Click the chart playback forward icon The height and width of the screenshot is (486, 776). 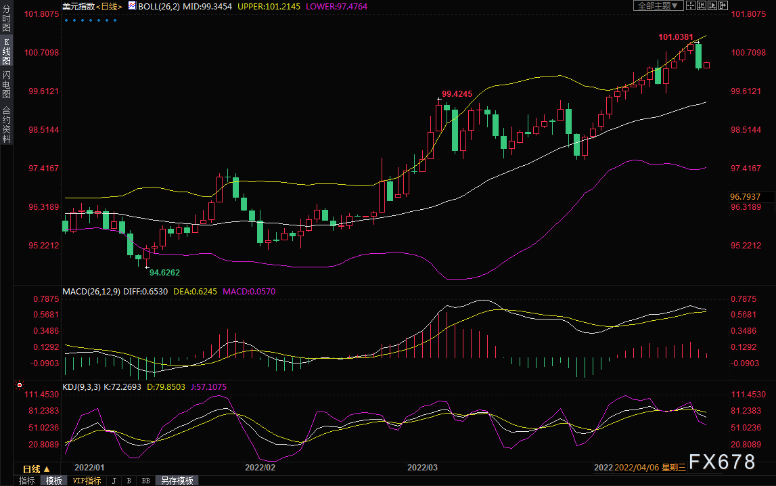712,5
